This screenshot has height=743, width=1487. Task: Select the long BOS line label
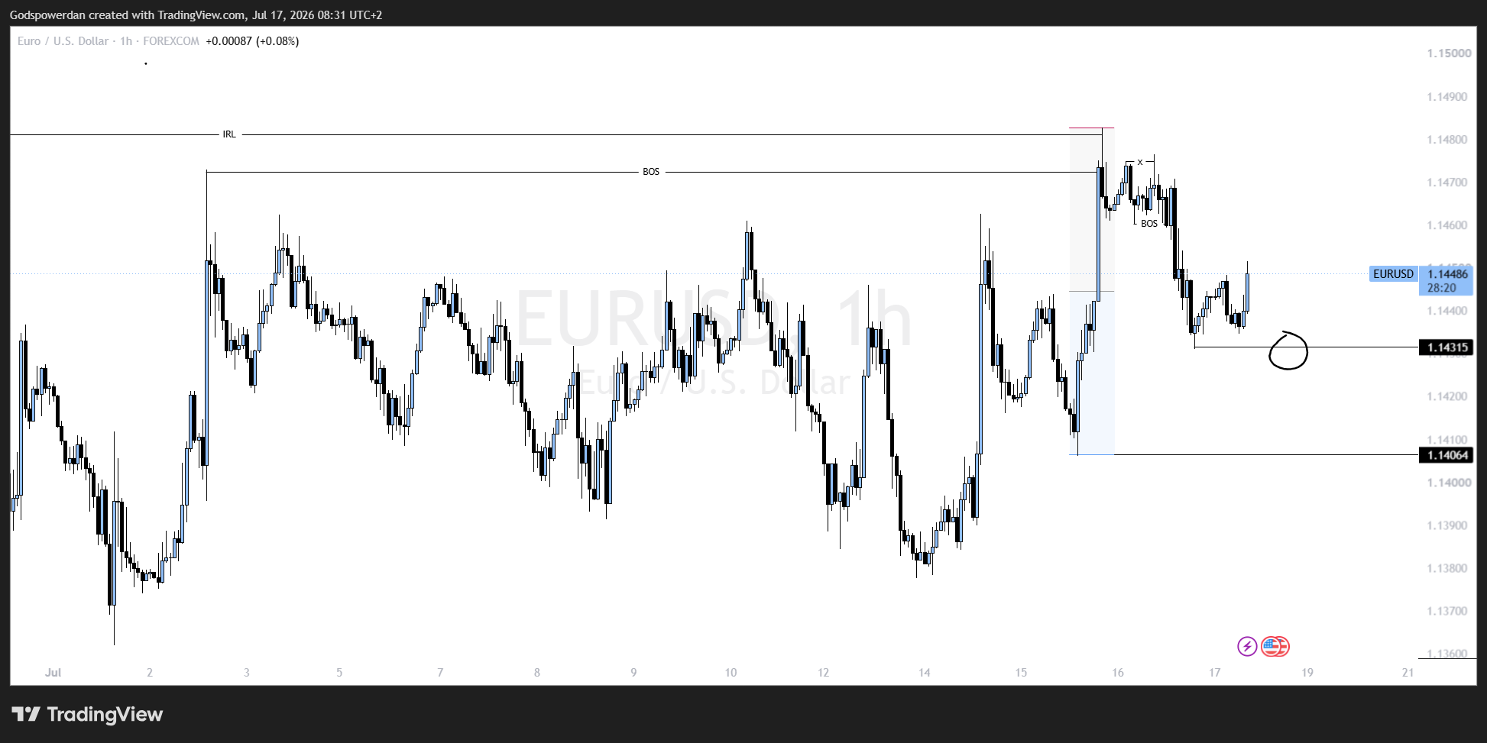[651, 172]
